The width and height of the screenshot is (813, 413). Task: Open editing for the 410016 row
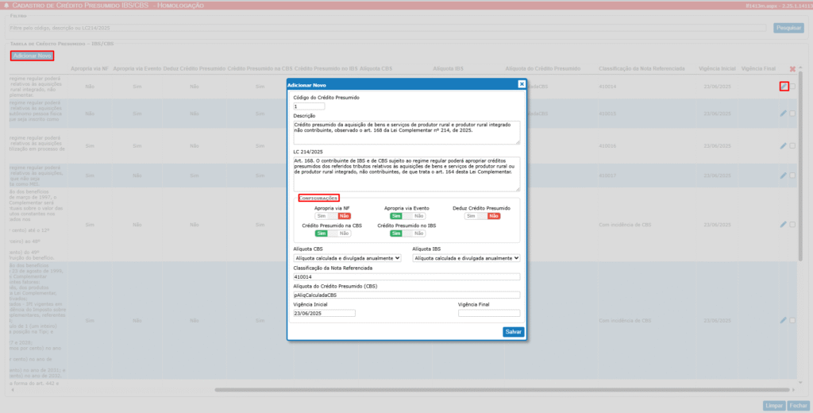(784, 145)
